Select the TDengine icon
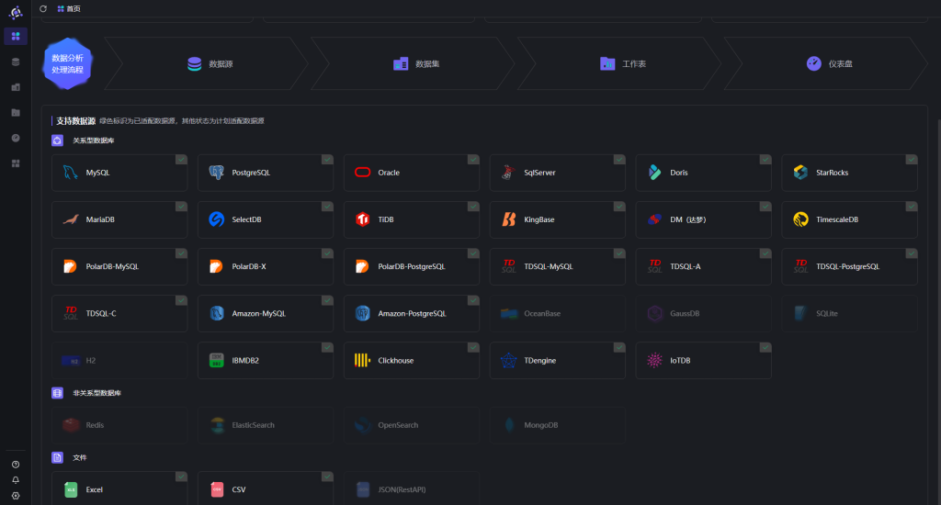The height and width of the screenshot is (505, 941). coord(508,361)
